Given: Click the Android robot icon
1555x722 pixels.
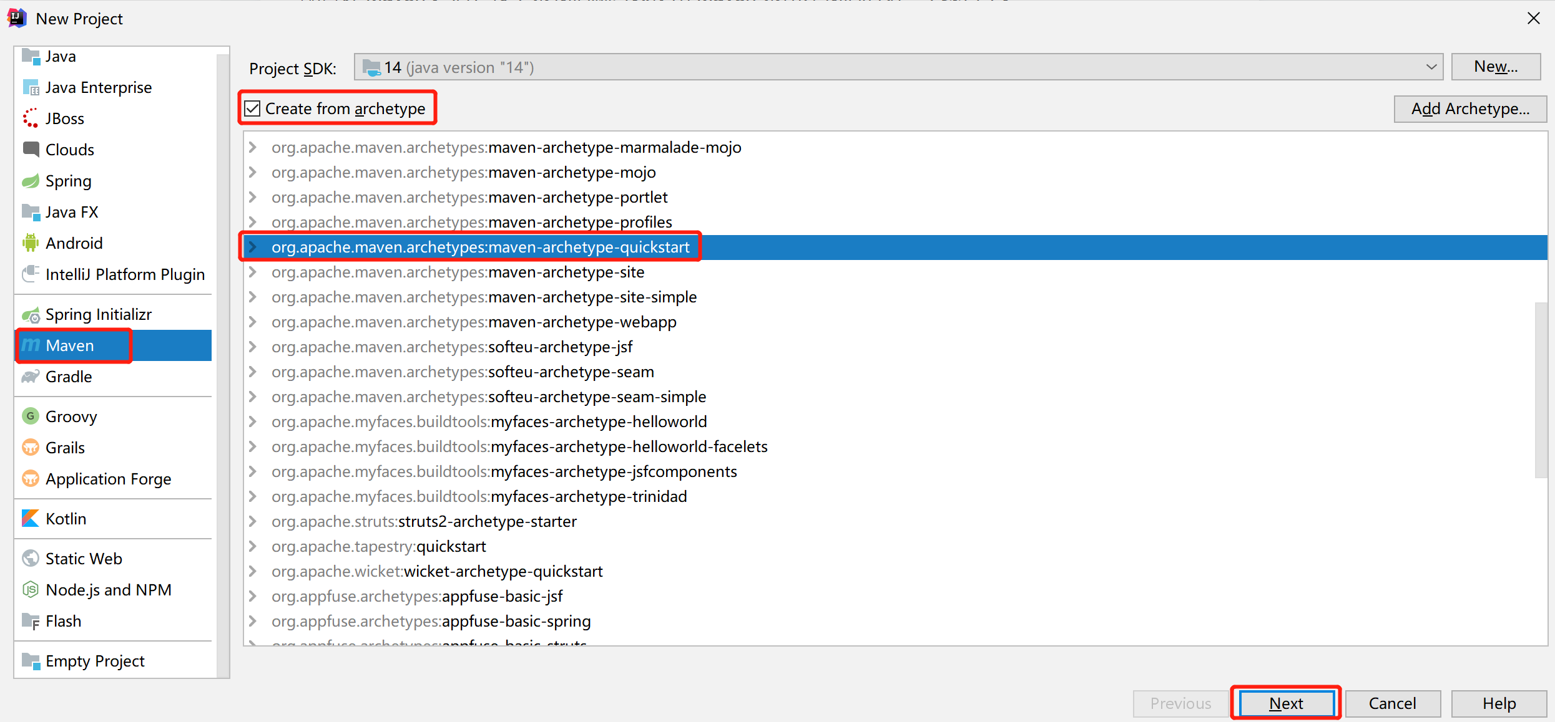Looking at the screenshot, I should click(31, 243).
